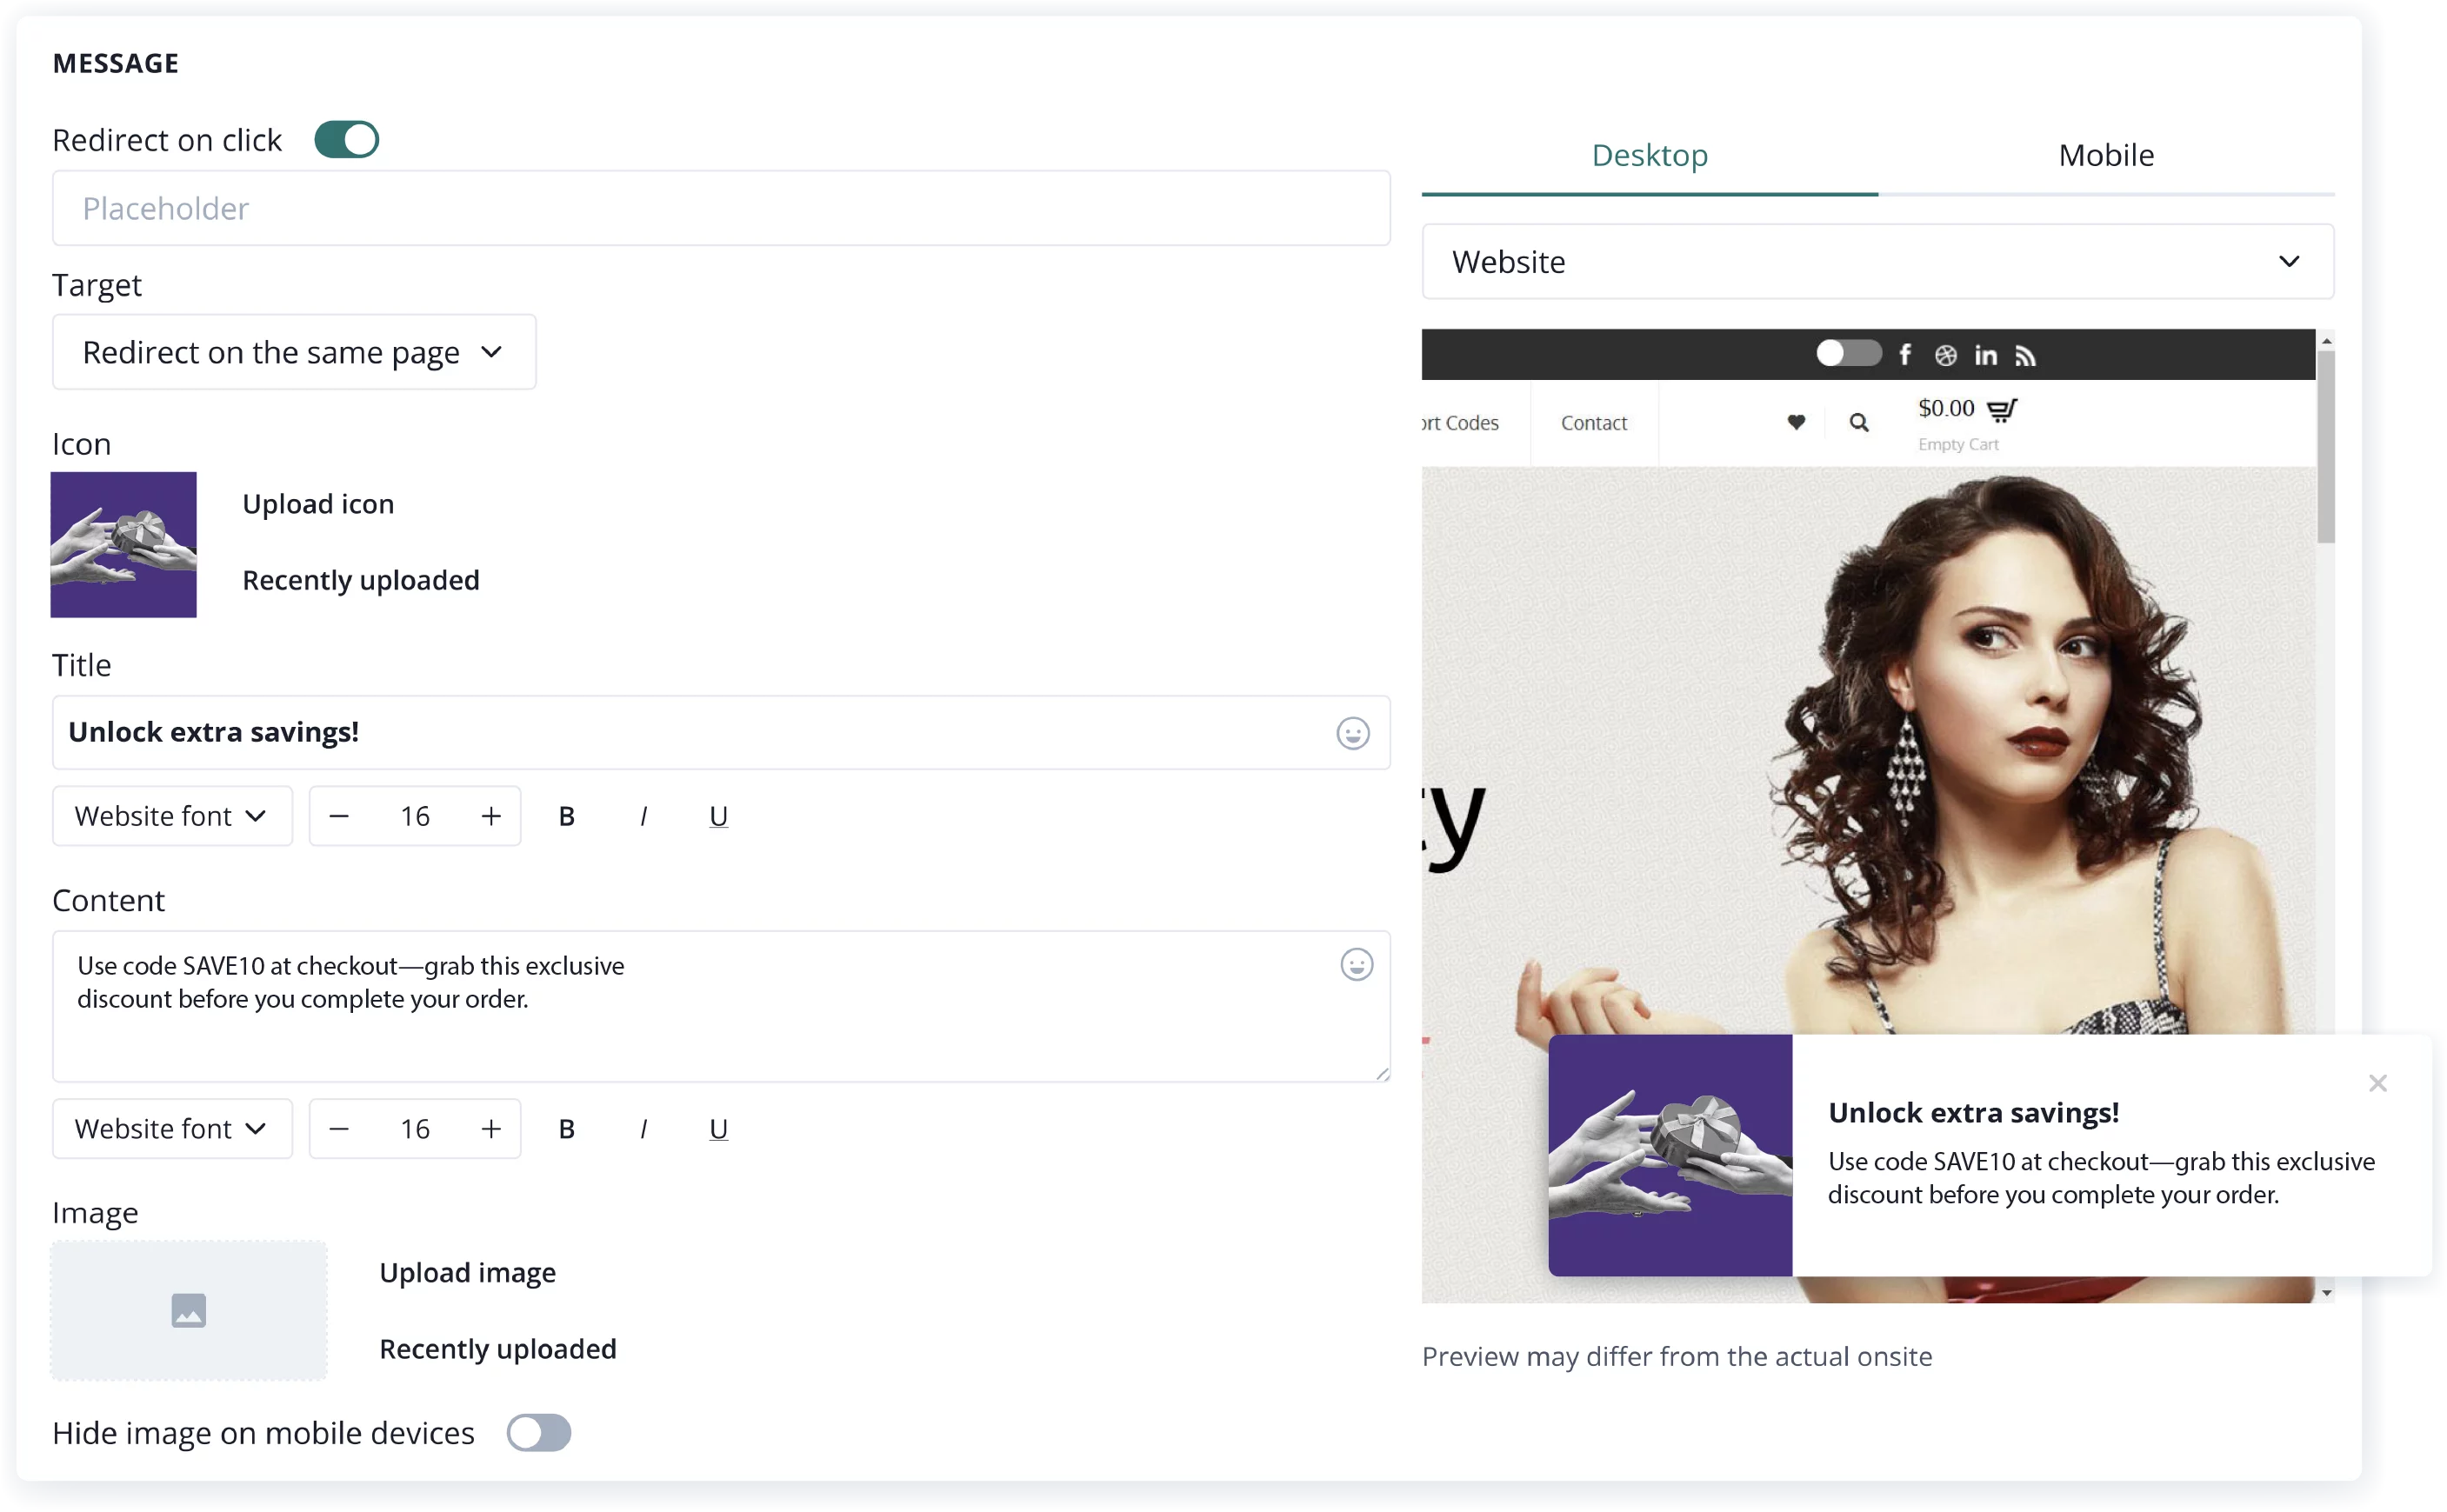Viewport: 2447px width, 1512px height.
Task: Click the empty image placeholder box
Action: pos(189,1311)
